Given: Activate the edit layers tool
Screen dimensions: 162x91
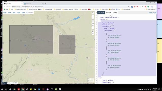Looking at the screenshot, I should click(x=93, y=31).
